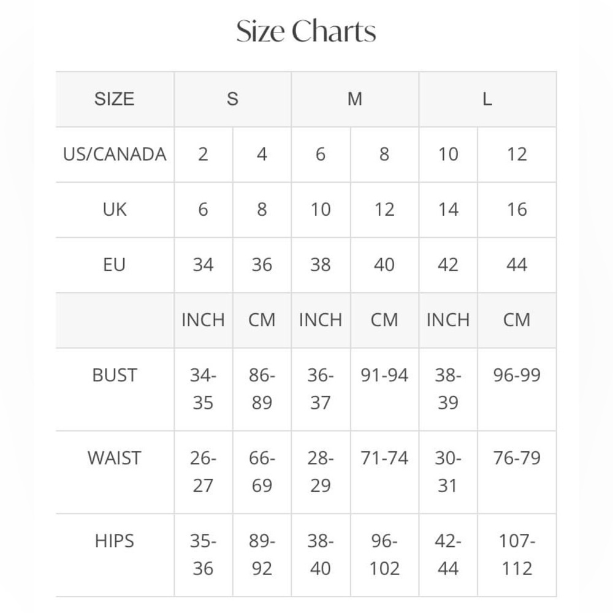Viewport: 613px width, 613px height.
Task: Click the hips 107-112 cm cell
Action: tap(517, 555)
